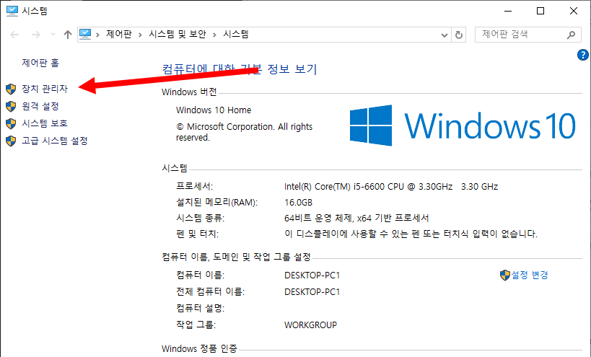
Task: Open 시스템 보호 link
Action: (45, 123)
